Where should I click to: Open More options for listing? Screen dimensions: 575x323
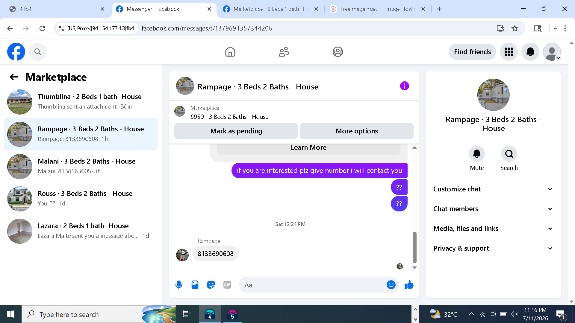[x=357, y=131]
